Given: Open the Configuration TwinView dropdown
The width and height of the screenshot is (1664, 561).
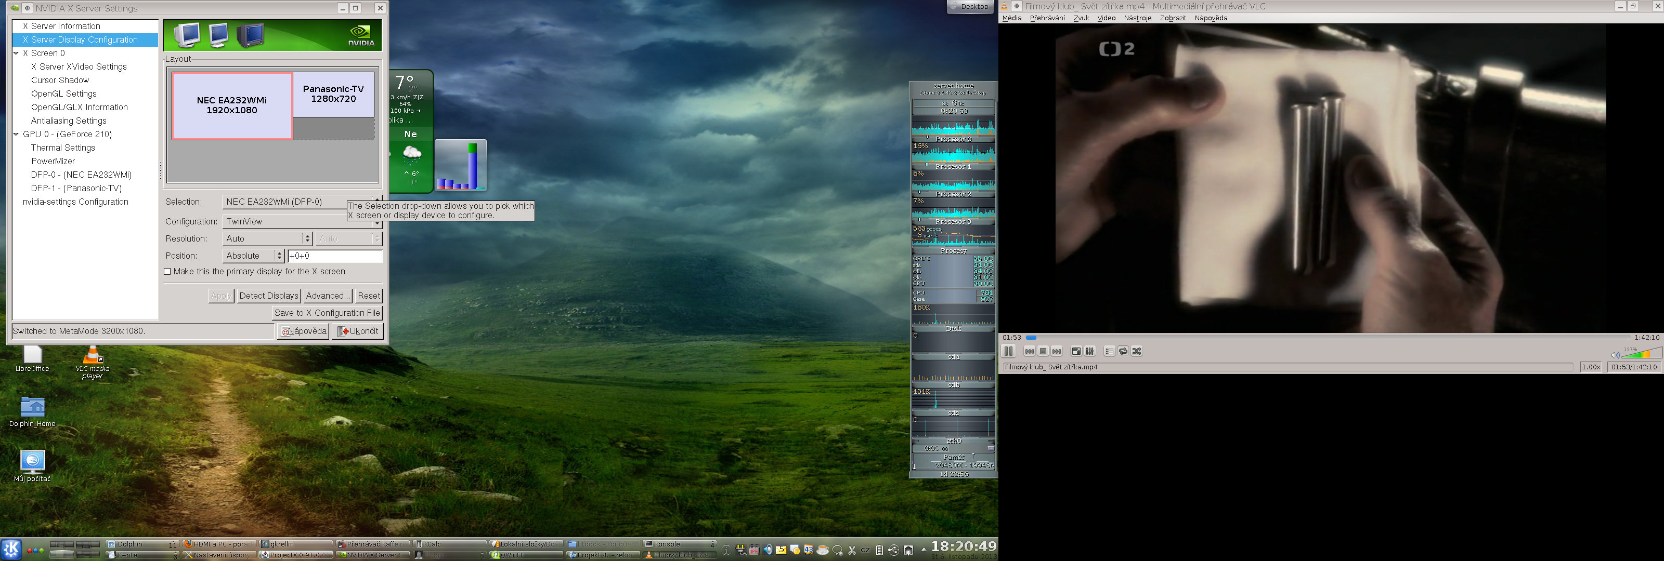Looking at the screenshot, I should (302, 221).
